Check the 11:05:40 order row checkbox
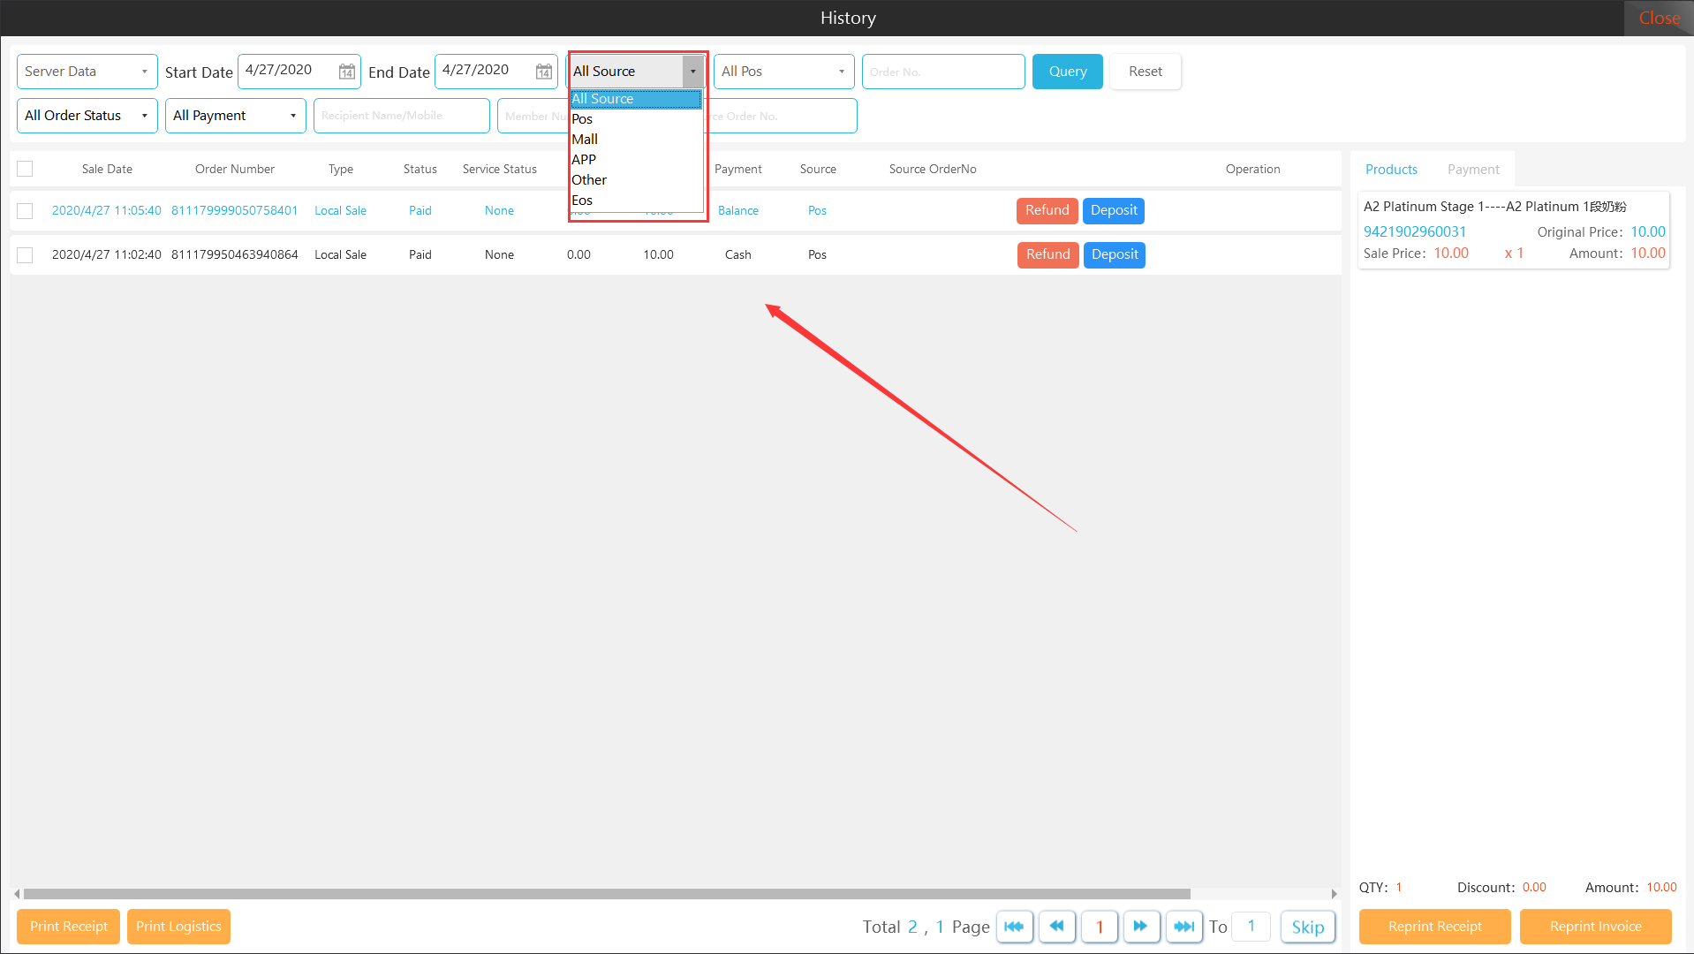 pyautogui.click(x=25, y=211)
